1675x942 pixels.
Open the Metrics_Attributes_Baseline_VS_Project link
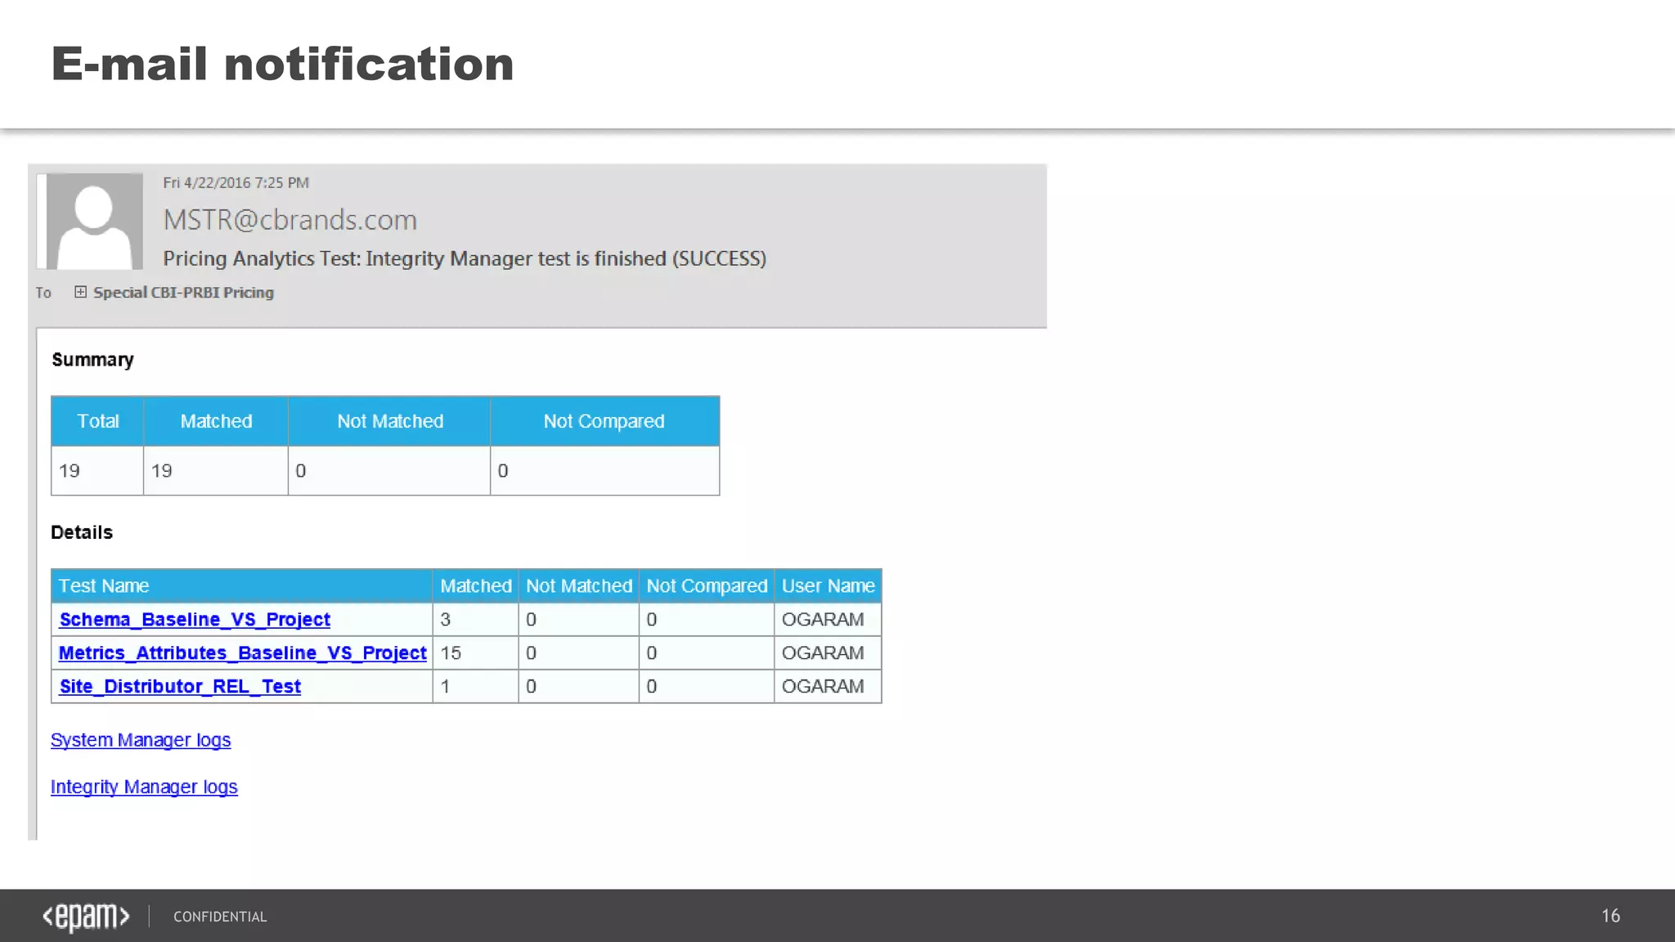[242, 653]
